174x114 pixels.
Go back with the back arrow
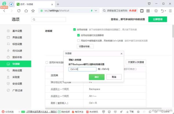coord(4,11)
